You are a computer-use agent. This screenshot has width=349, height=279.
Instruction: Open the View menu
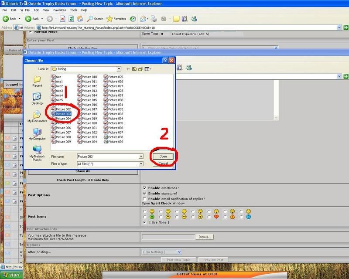pos(46,10)
